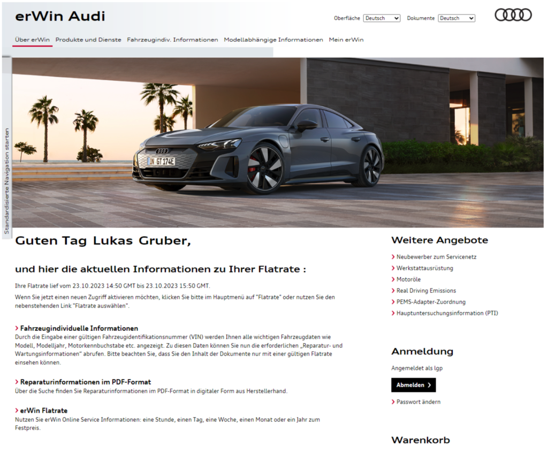Click the 'Dokumente' label

pos(421,18)
